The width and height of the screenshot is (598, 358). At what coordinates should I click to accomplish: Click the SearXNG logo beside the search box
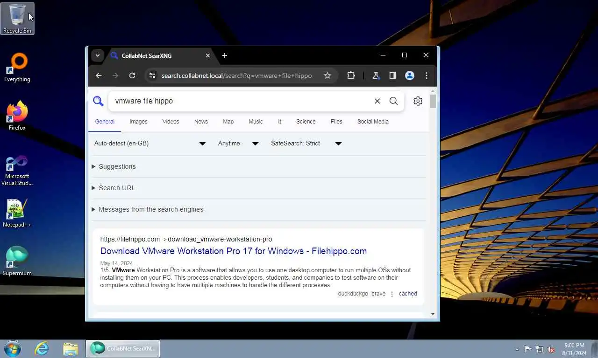[98, 101]
